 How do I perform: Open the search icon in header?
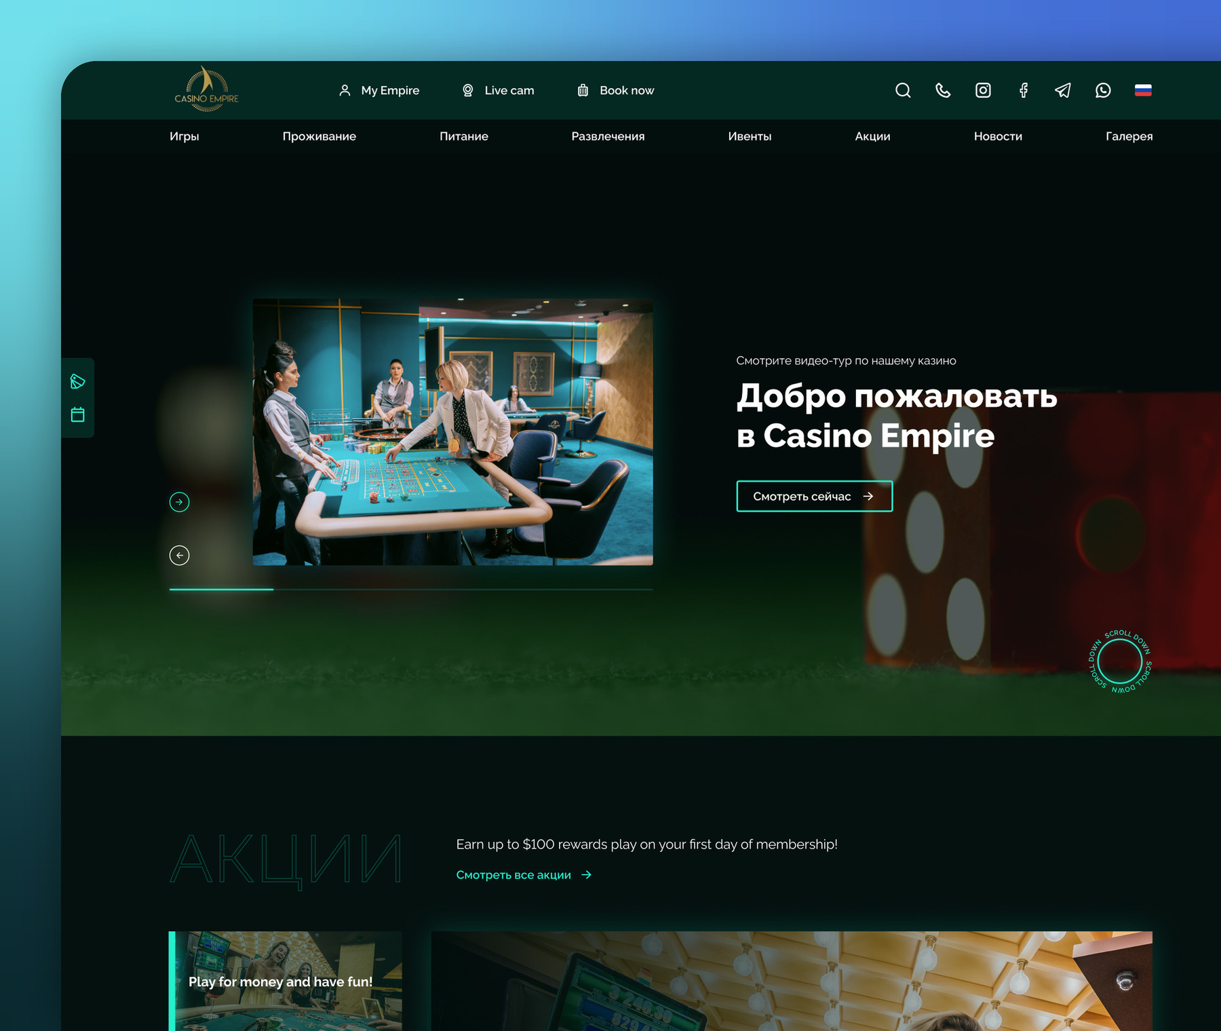[x=903, y=90]
